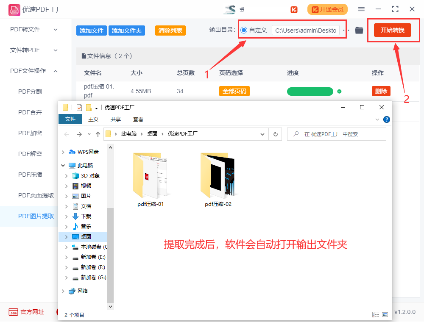424x322 pixels.
Task: Go up one folder level in Explorer
Action: [x=98, y=134]
